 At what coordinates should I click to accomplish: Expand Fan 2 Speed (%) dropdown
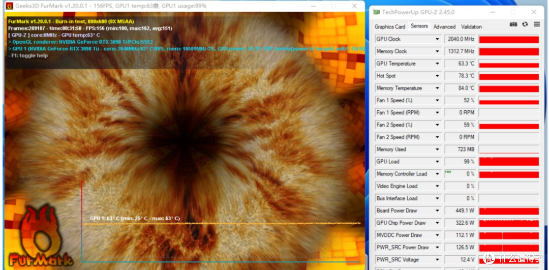pos(437,125)
